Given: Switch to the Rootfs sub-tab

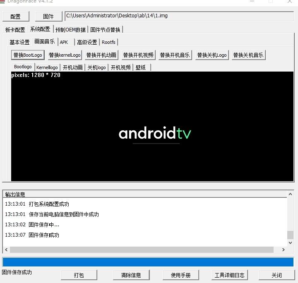Looking at the screenshot, I should coord(108,42).
